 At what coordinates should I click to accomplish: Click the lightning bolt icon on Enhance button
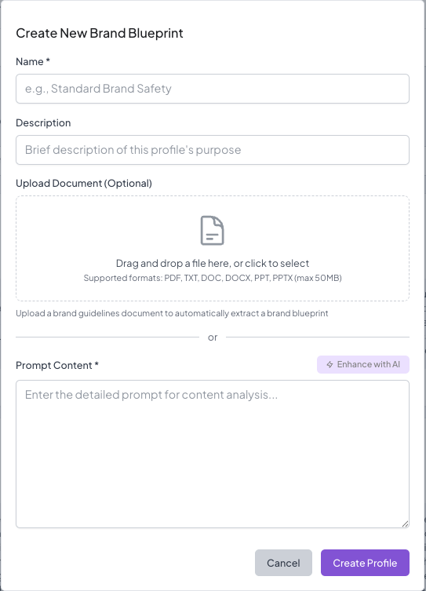pyautogui.click(x=330, y=364)
